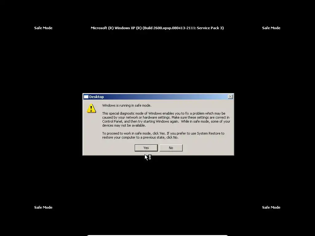Click "Windows is running in safe mode." text
This screenshot has height=236, width=315.
126,105
